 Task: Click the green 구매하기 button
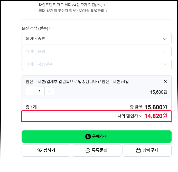tap(97, 137)
